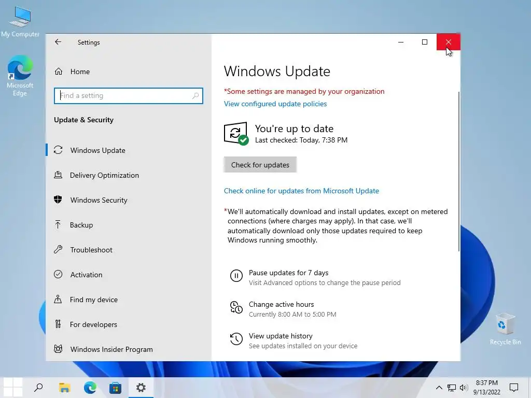Maximize the Settings window
The height and width of the screenshot is (398, 531).
pyautogui.click(x=425, y=42)
